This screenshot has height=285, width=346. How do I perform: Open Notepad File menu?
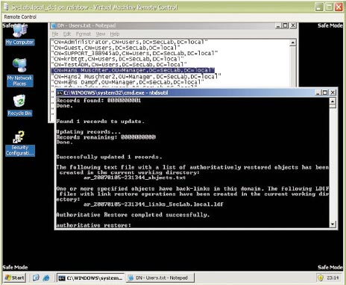click(55, 34)
